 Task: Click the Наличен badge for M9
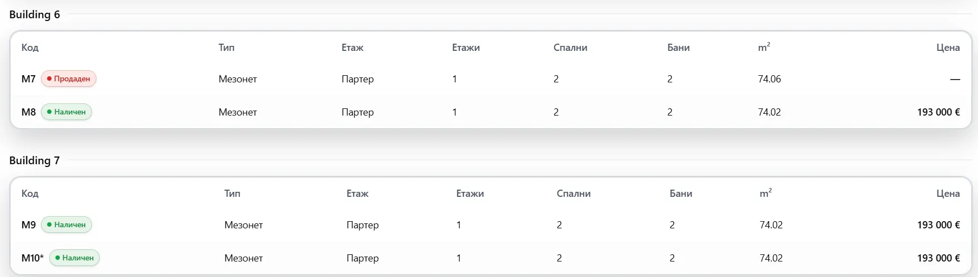(66, 224)
